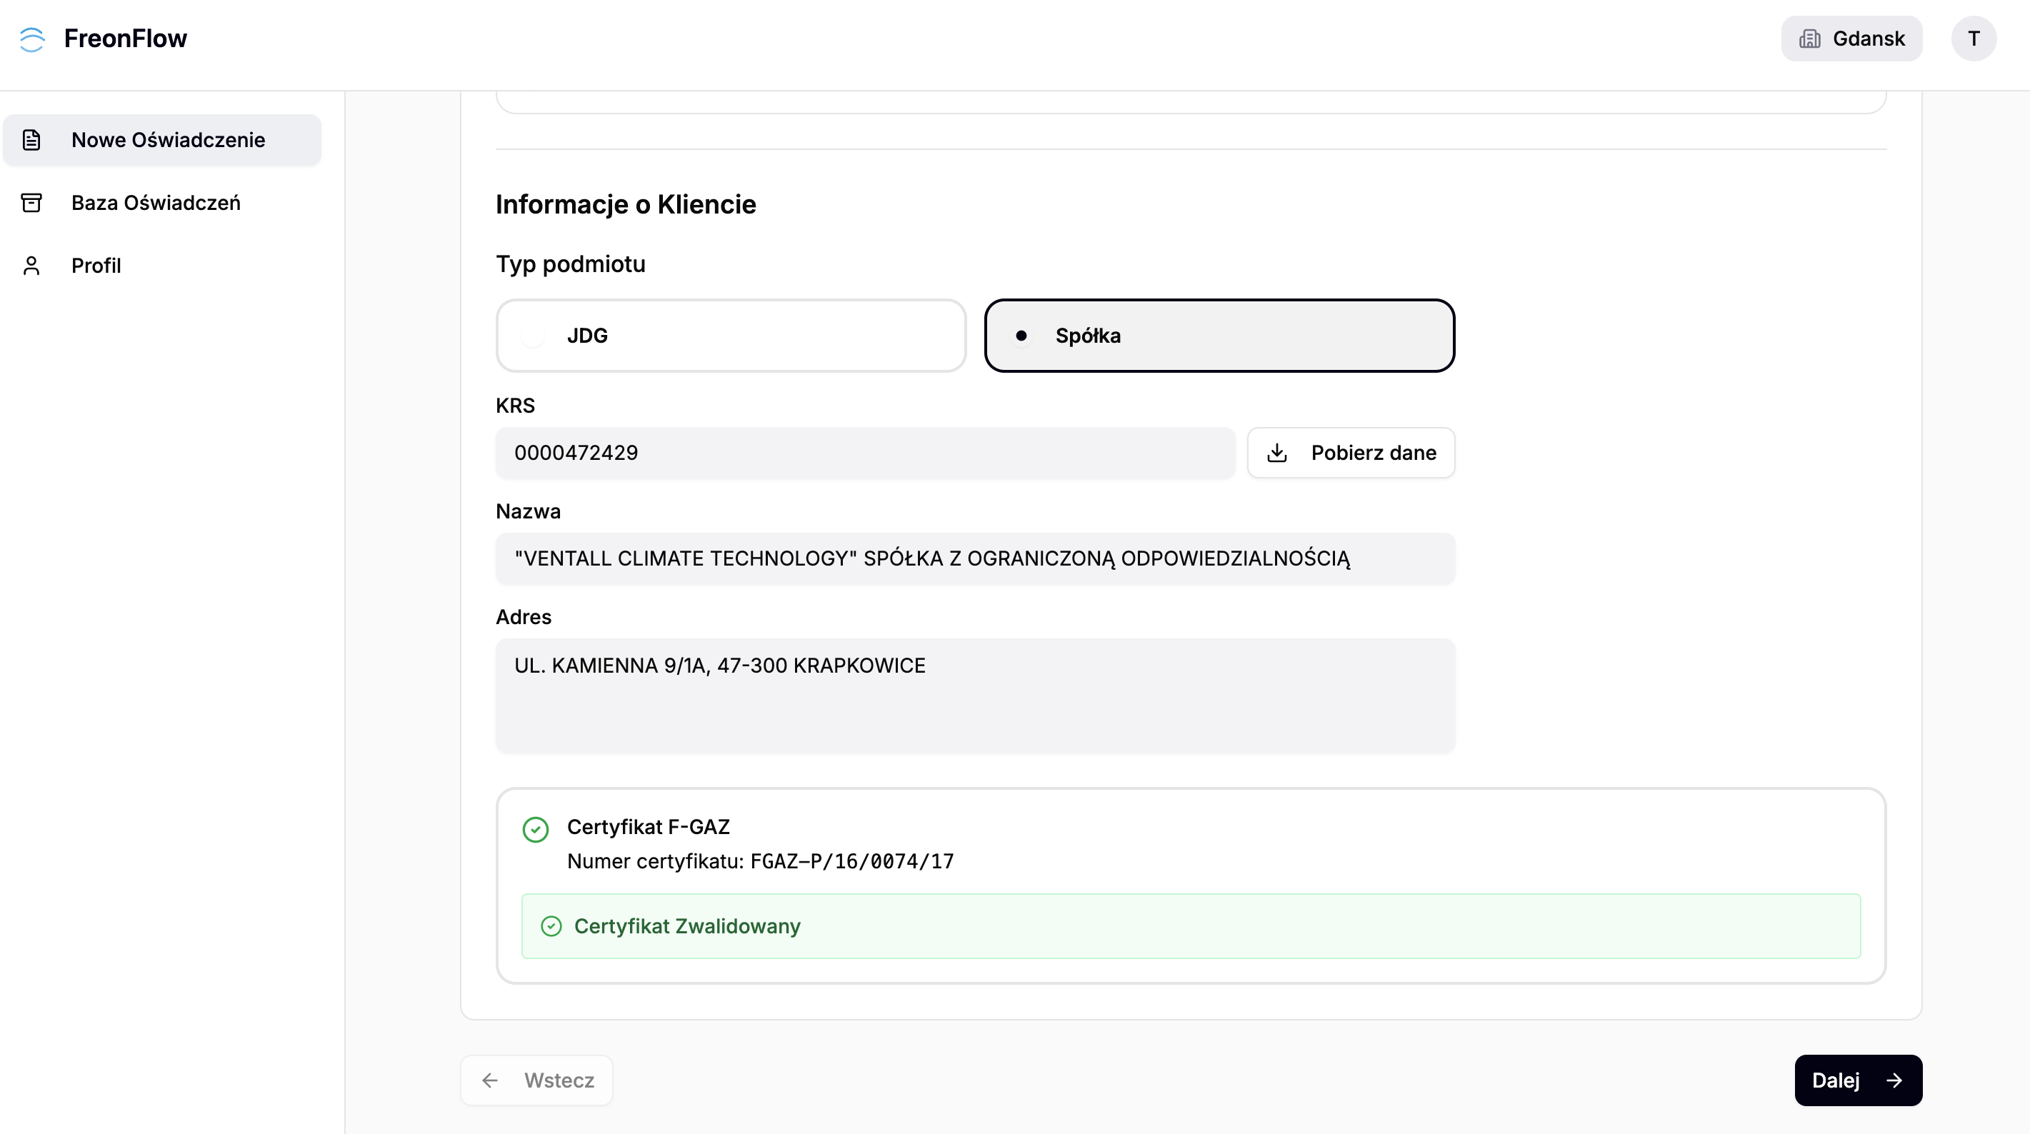Click the document icon beside Nowe Oświadczenie
Screen dimensions: 2030x1134
pyautogui.click(x=31, y=139)
